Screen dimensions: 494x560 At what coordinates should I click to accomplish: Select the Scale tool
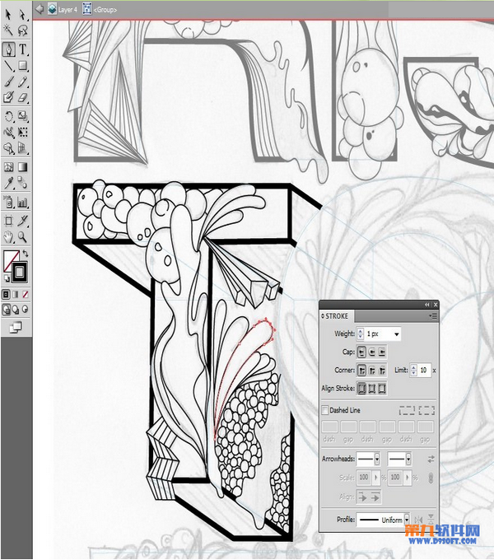click(22, 116)
